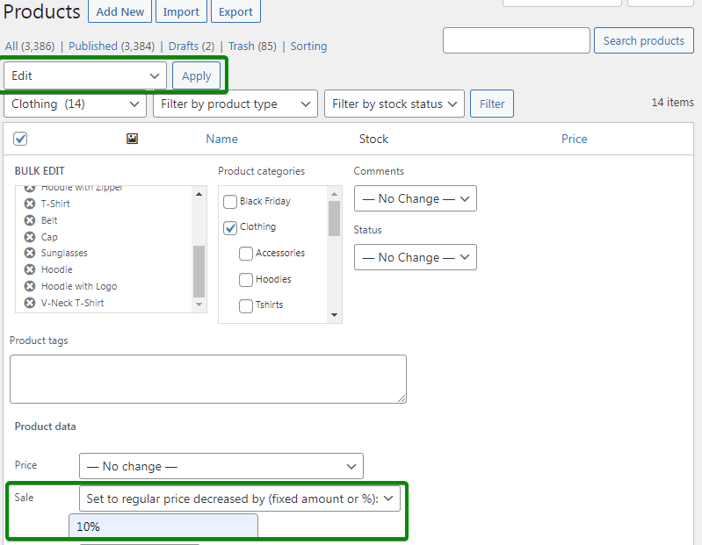Open the Clothing (14) category filter
The image size is (702, 545).
[x=75, y=104]
